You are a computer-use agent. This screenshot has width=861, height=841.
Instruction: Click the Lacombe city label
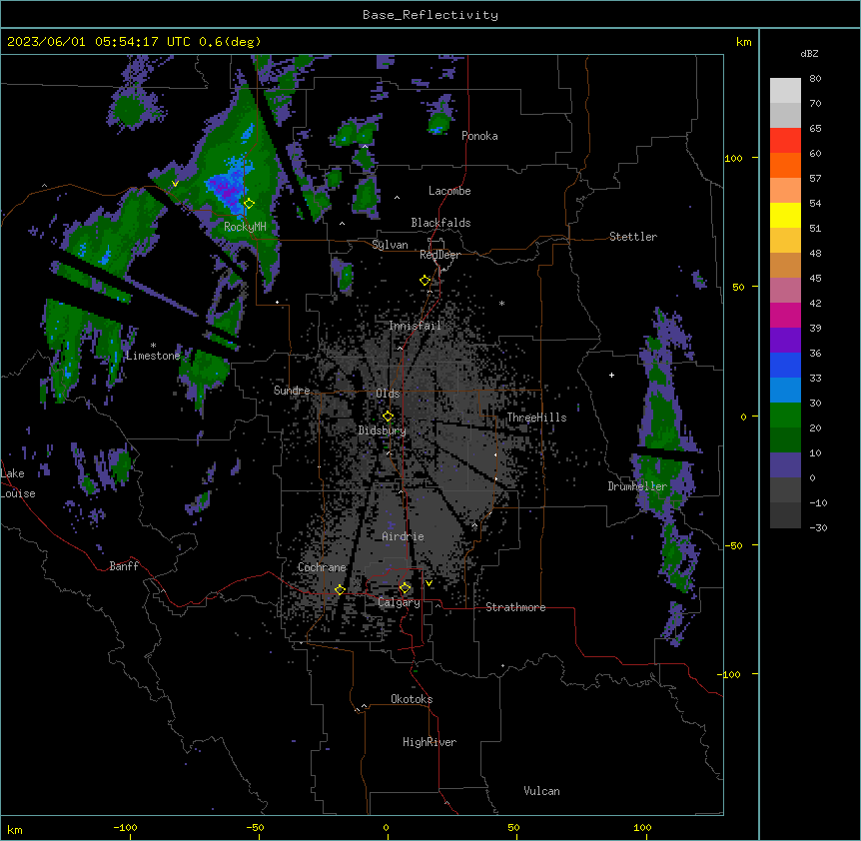[x=449, y=191]
